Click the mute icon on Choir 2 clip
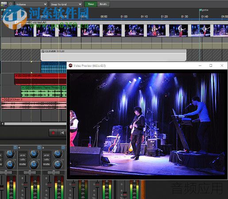 [x=7, y=99]
